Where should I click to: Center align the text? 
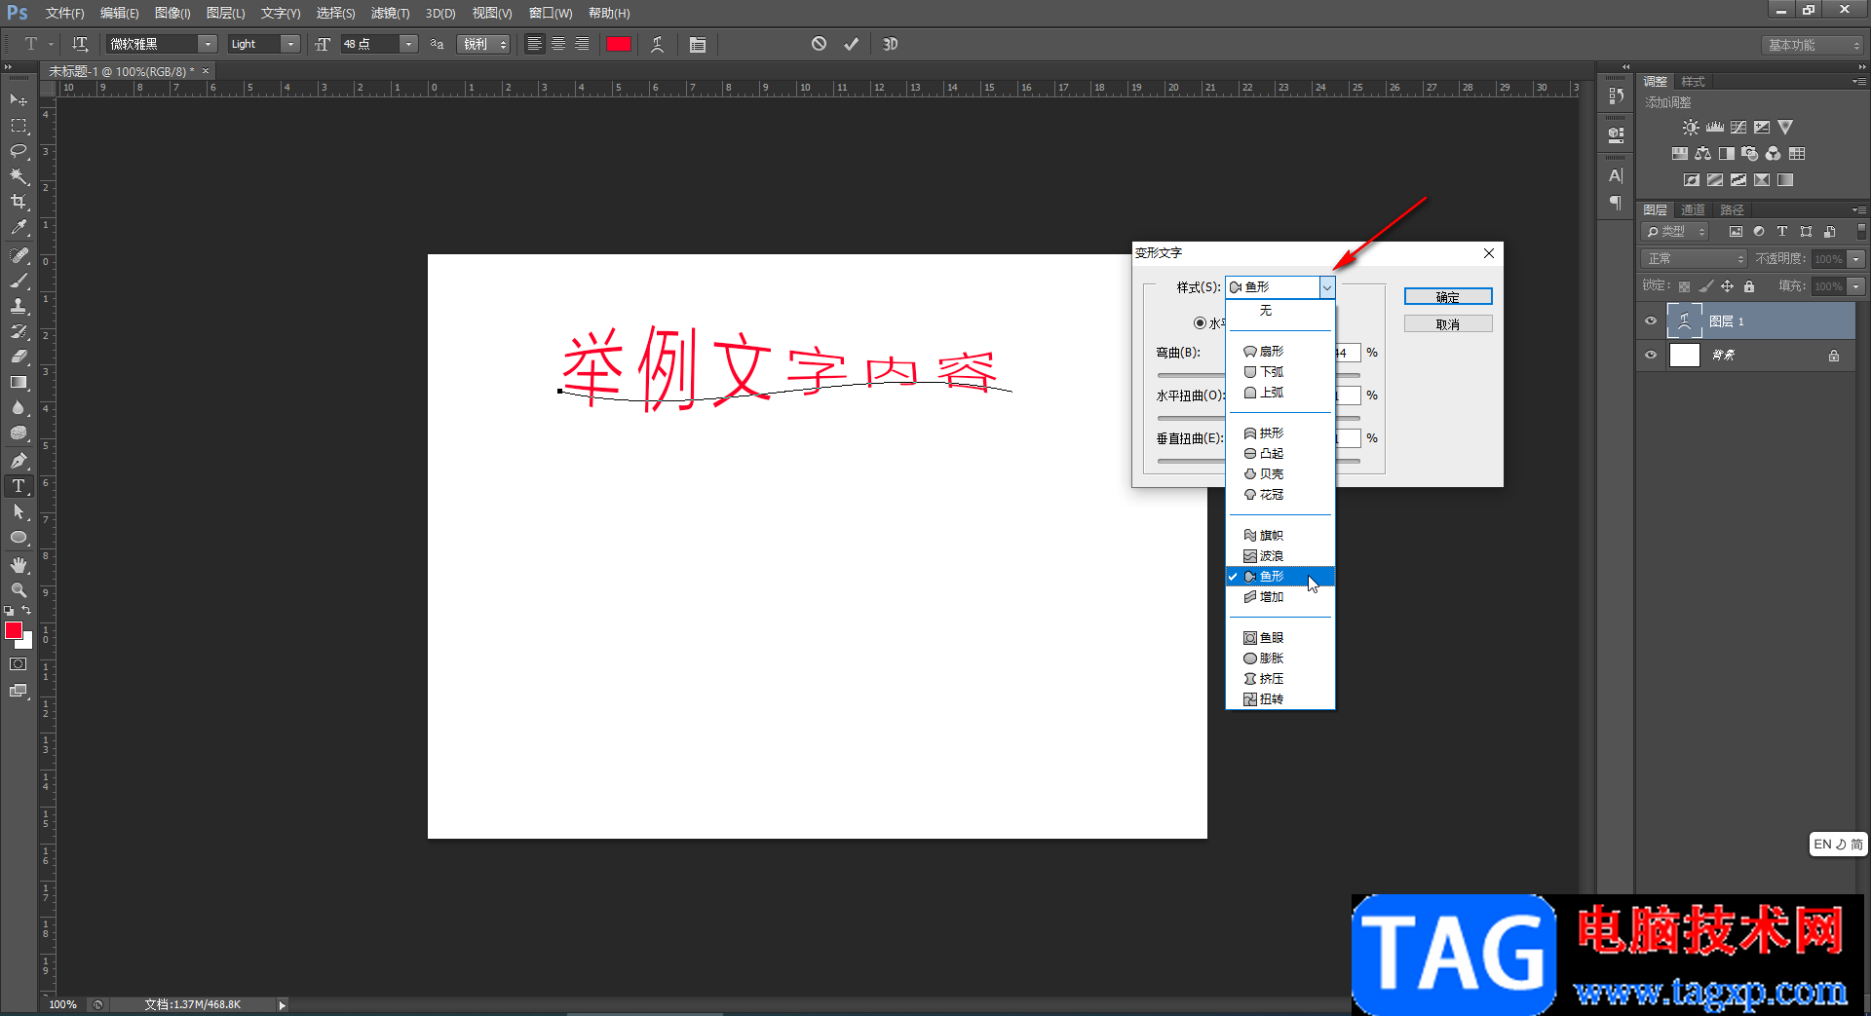point(558,44)
